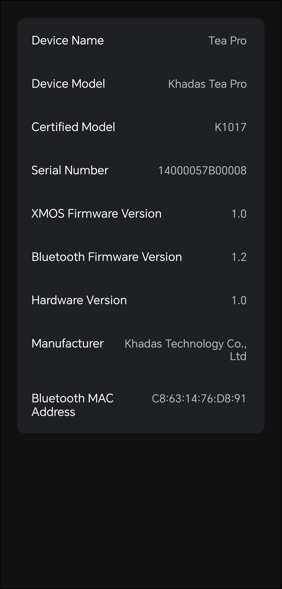
Task: Select the Khadas Technology Co., Ltd text
Action: click(186, 350)
